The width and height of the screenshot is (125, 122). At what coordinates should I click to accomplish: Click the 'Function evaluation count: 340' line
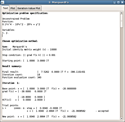[22, 77]
